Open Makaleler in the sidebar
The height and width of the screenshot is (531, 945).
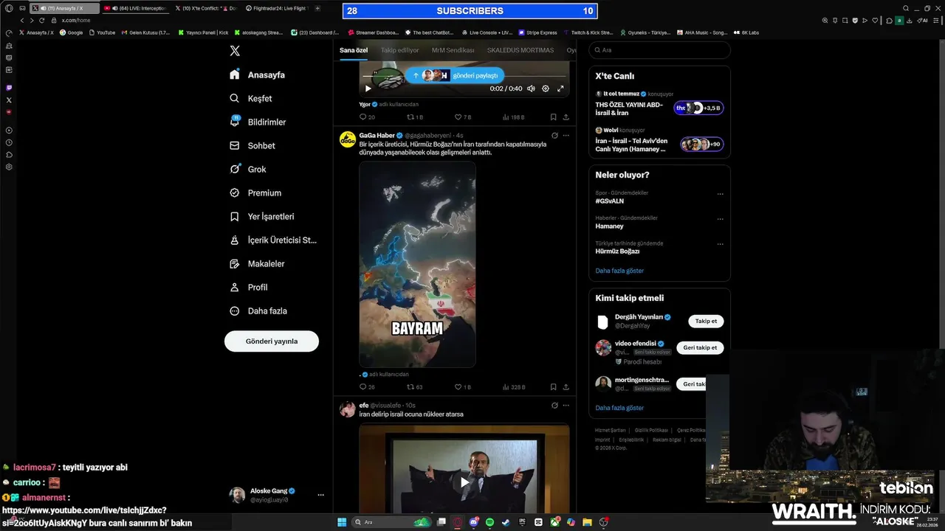coord(257,263)
